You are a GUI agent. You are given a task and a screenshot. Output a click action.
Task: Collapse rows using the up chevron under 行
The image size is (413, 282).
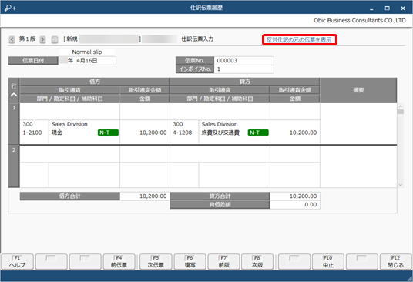point(14,95)
